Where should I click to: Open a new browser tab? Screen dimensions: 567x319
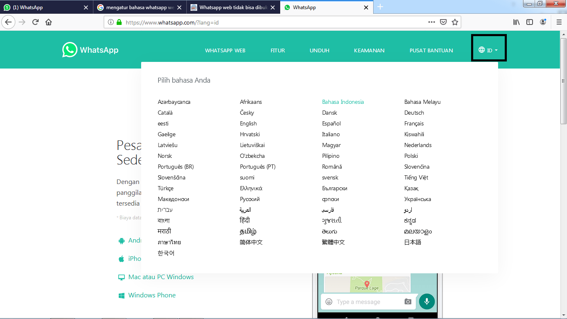[380, 7]
